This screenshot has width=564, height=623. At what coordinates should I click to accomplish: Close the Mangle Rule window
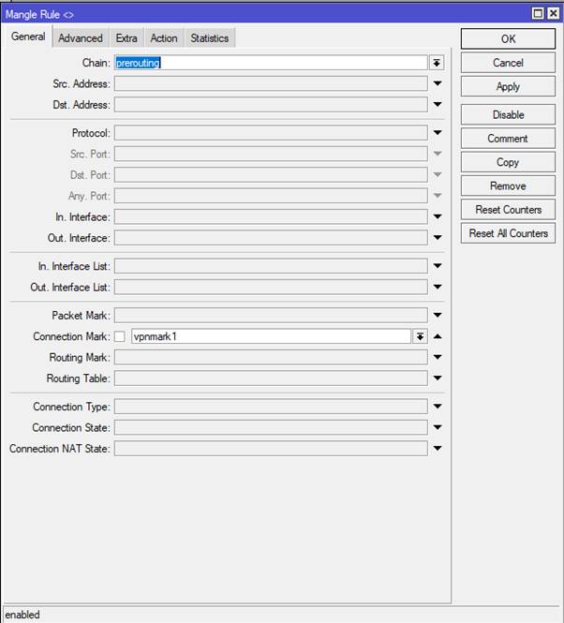click(553, 14)
